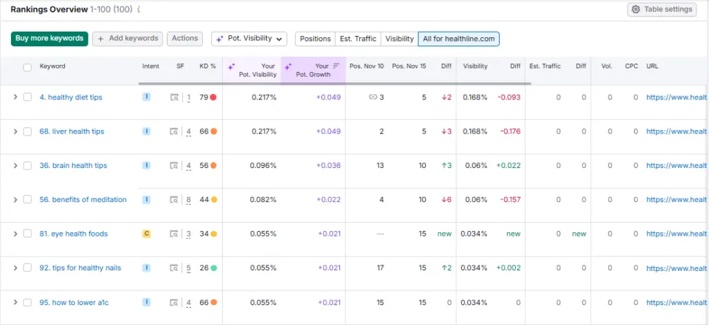Screen dimensions: 709x325
Task: Open the Pot. Visibility dropdown
Action: click(249, 39)
